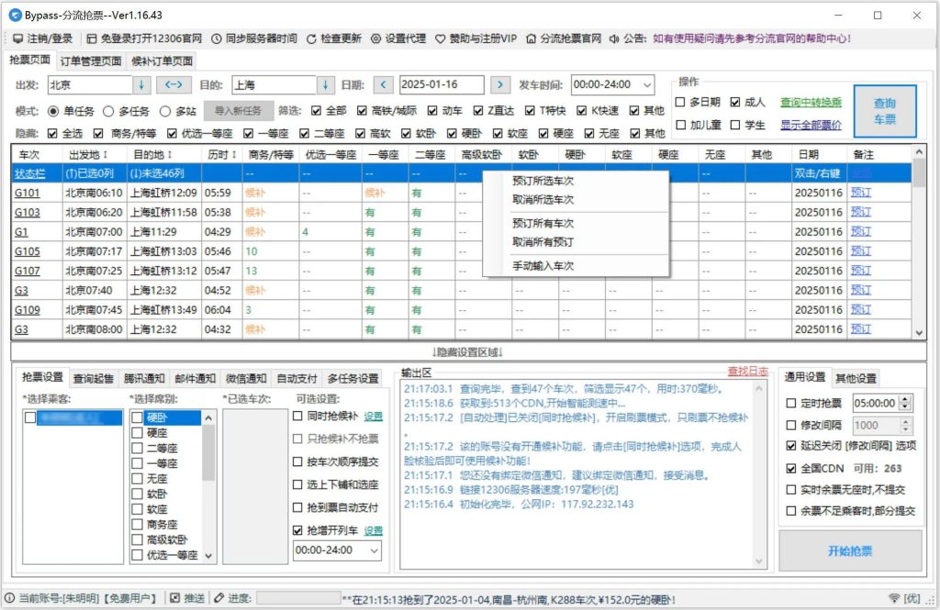This screenshot has height=610, width=940.
Task: Choose 手动输入车次 in context menu
Action: point(543,266)
